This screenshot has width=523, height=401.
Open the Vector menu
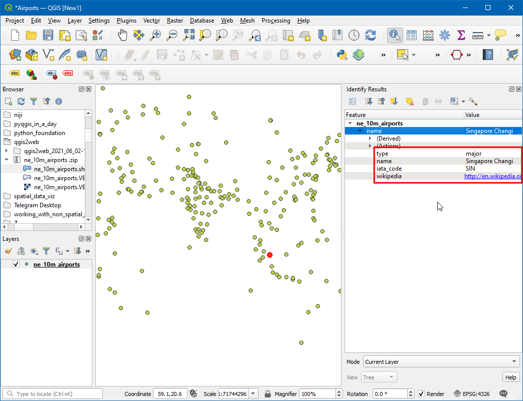[x=151, y=21]
